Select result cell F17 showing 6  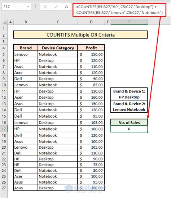coord(129,129)
